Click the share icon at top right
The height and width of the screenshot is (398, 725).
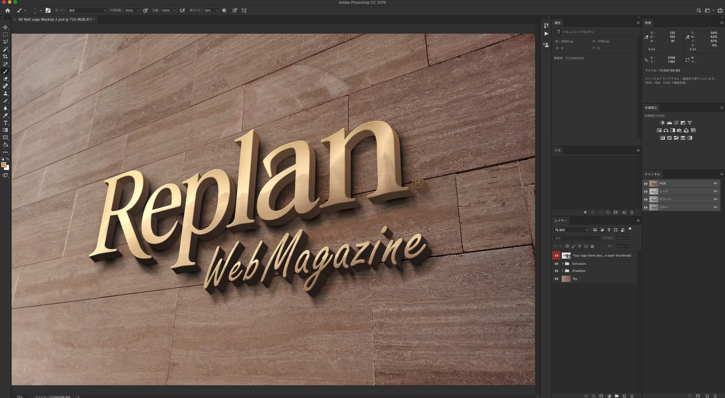[x=720, y=11]
